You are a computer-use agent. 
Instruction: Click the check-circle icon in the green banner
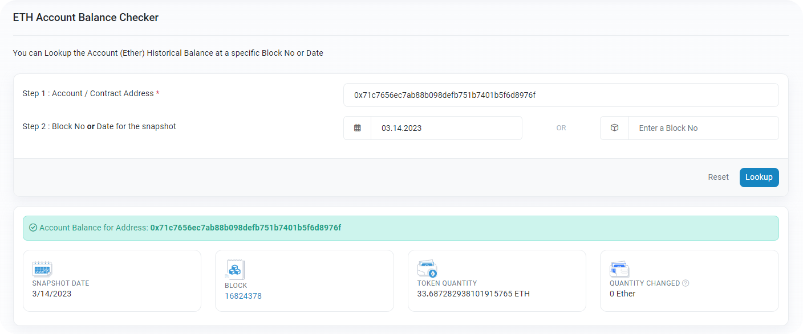(33, 228)
